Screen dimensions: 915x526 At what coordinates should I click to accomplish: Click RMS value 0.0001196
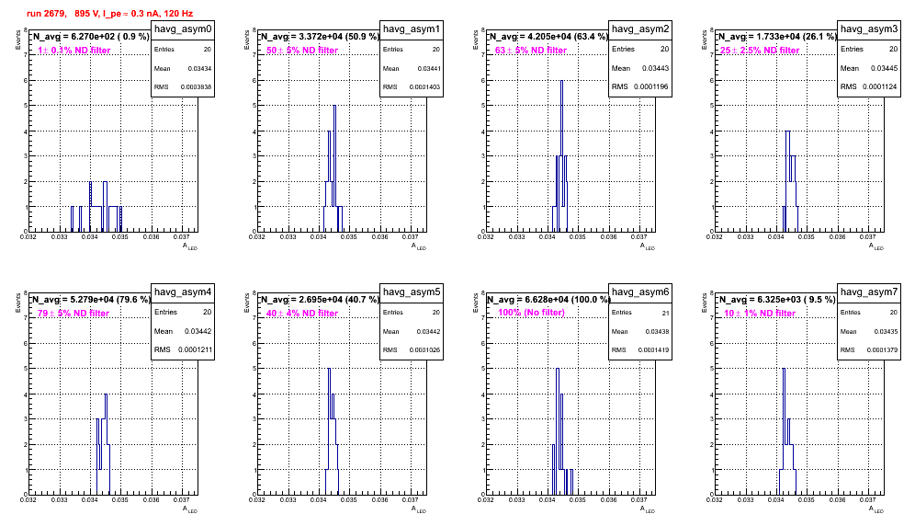pos(650,86)
